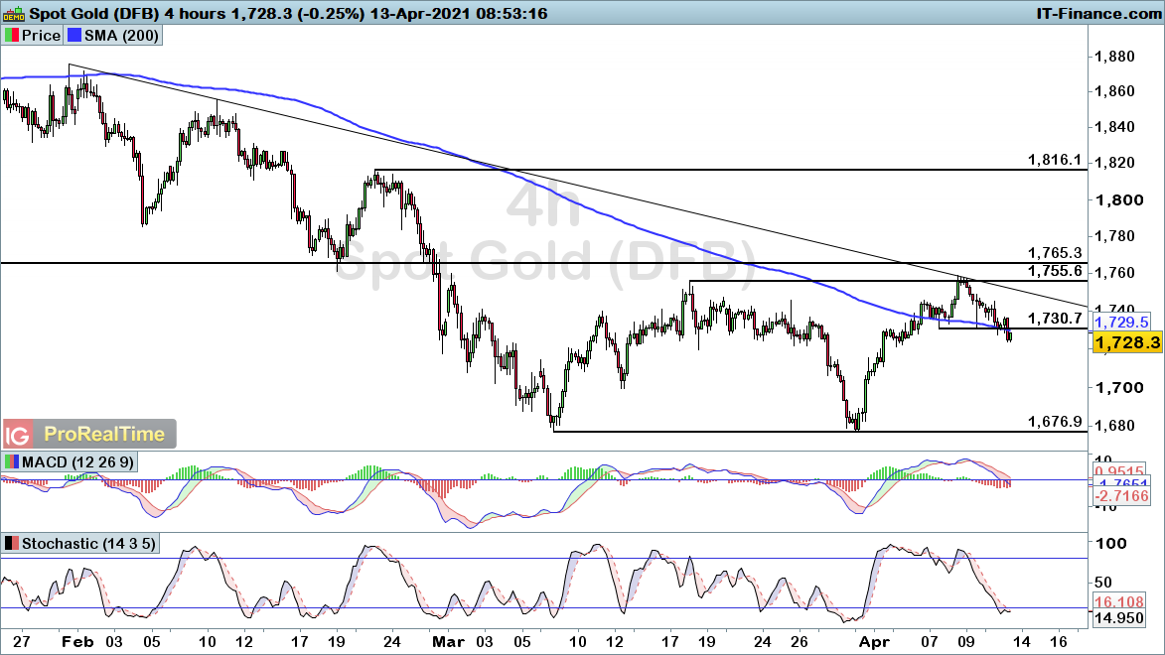Screen dimensions: 1165x655
Task: Click the IG logo badge
Action: (x=18, y=435)
